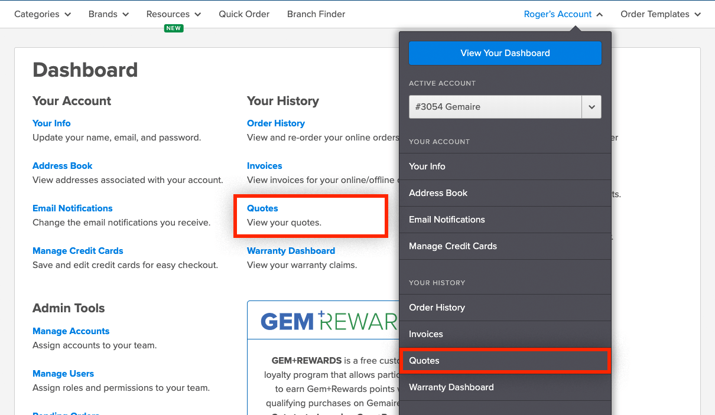Screen dimensions: 715x415
Task: Open Warranty Dashboard from account menu
Action: (x=505, y=387)
